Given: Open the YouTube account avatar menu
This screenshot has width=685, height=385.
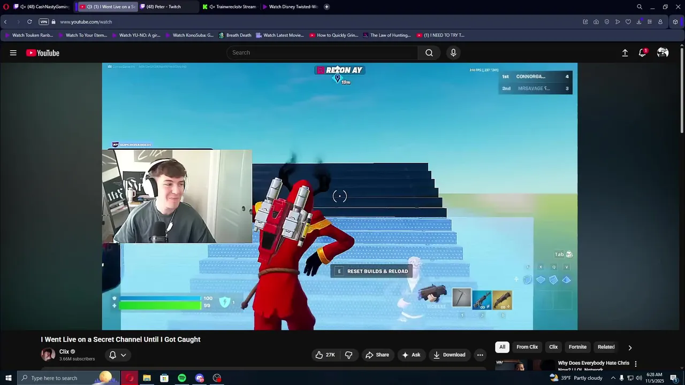Looking at the screenshot, I should (x=663, y=52).
